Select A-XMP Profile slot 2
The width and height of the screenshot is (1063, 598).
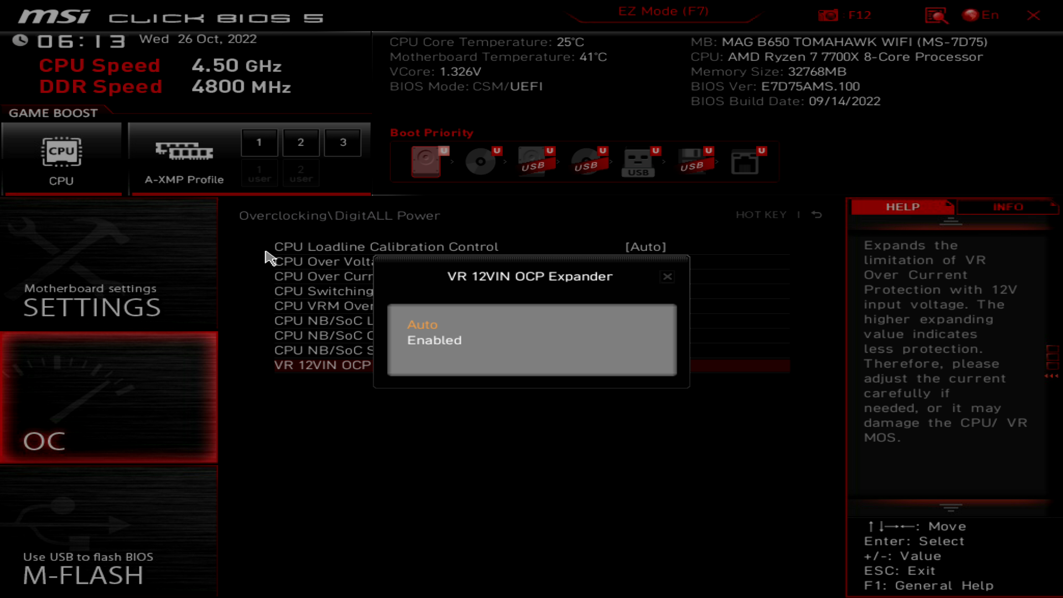[300, 142]
